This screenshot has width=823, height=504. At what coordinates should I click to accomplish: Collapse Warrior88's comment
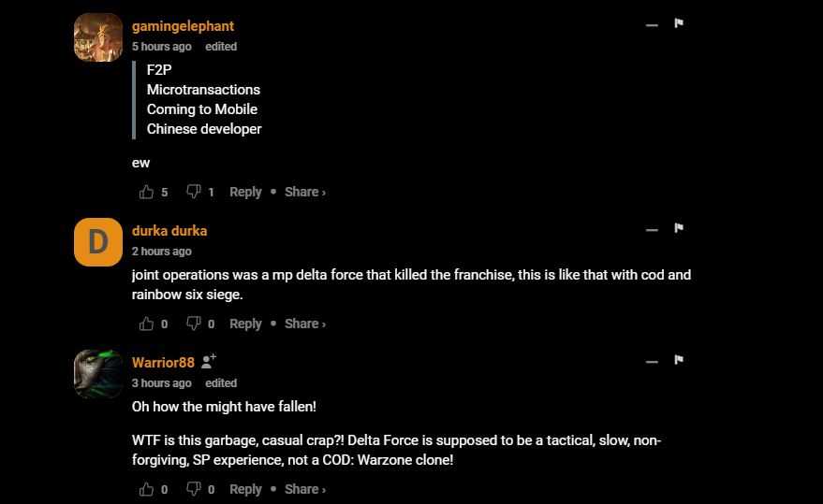pyautogui.click(x=652, y=361)
